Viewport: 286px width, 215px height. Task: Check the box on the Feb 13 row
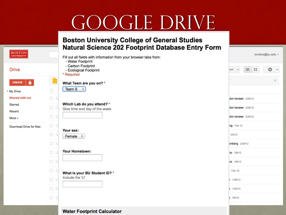pyautogui.click(x=51, y=125)
